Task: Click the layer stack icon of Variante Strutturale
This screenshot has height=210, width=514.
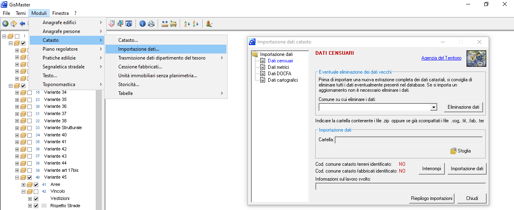Action: point(23,128)
